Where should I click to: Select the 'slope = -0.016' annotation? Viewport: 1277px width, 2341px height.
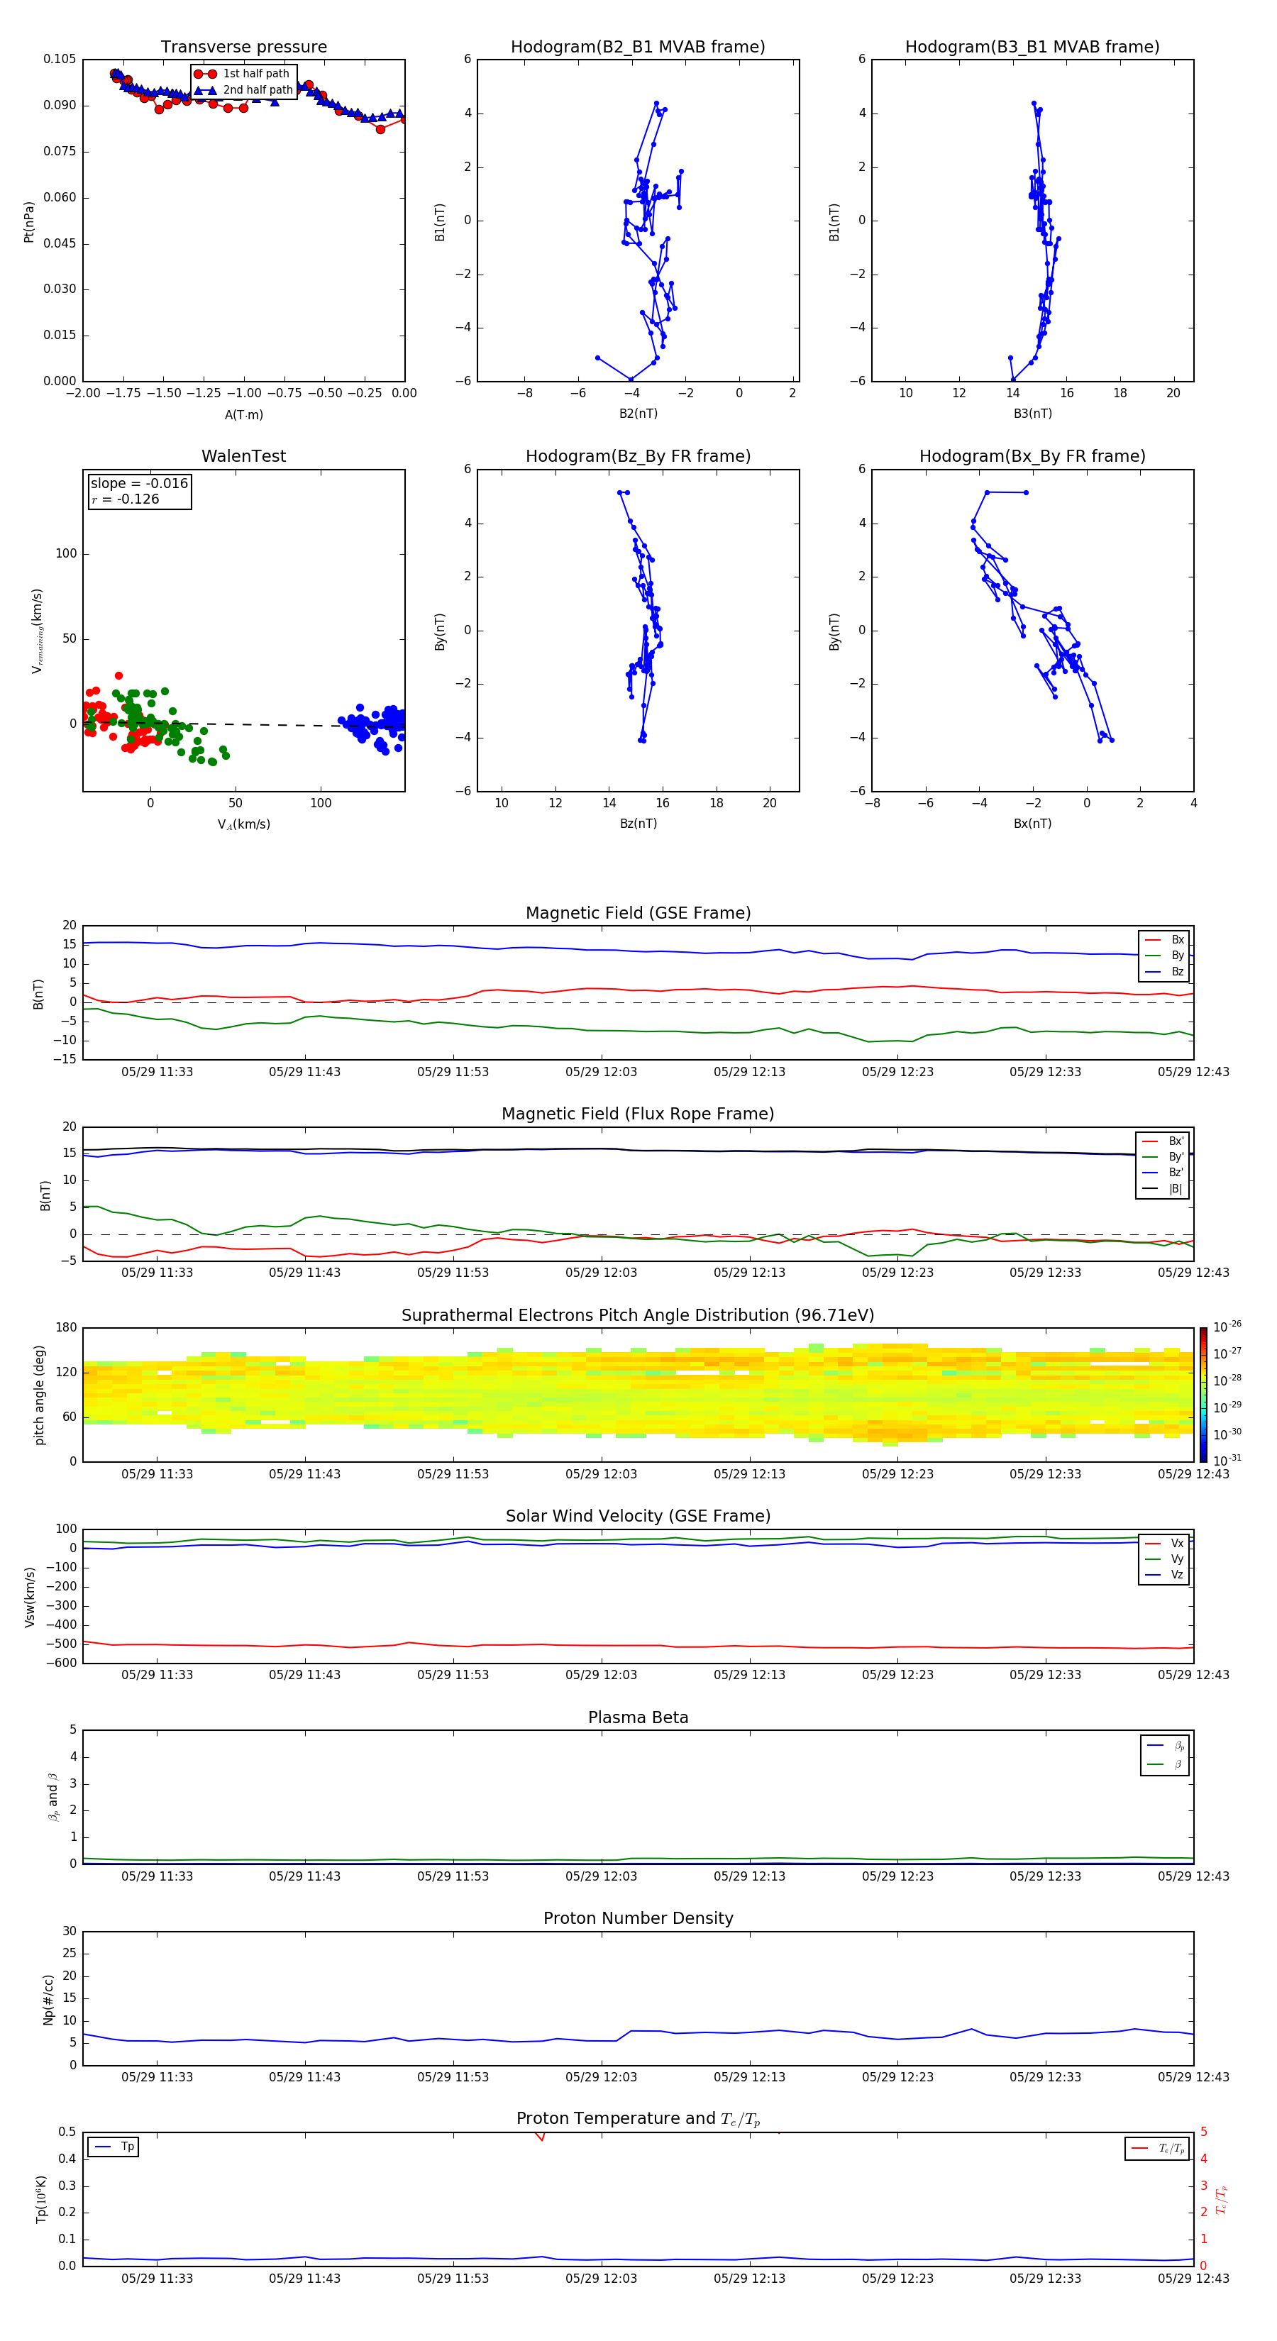click(139, 484)
